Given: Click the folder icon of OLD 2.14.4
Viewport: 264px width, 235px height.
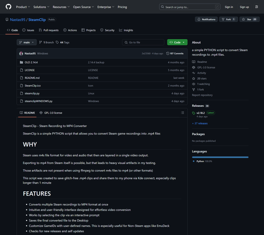Looking at the screenshot, I should tap(21, 62).
